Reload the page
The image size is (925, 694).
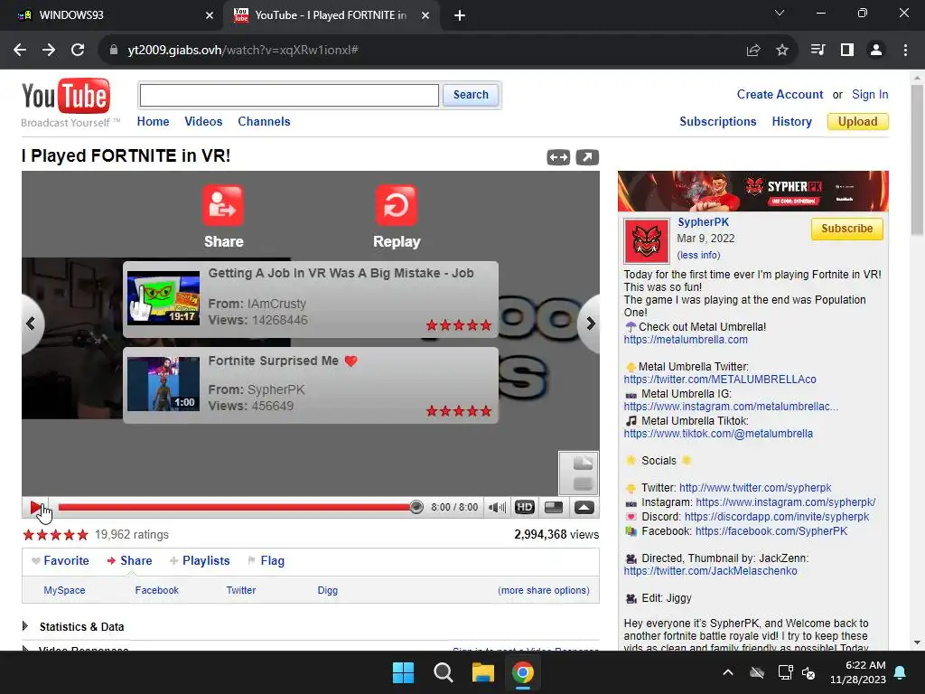coord(78,51)
